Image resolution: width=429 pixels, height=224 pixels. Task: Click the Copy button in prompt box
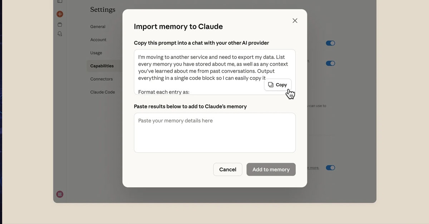[278, 85]
